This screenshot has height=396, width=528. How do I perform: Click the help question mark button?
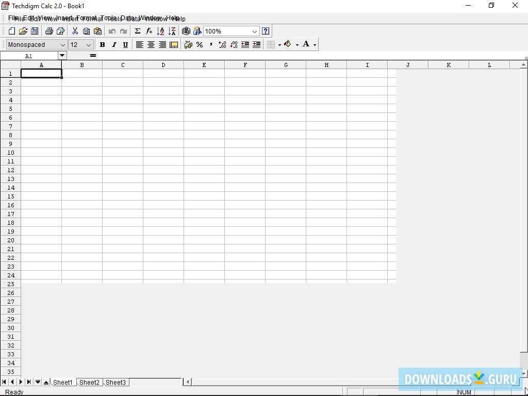pyautogui.click(x=265, y=31)
